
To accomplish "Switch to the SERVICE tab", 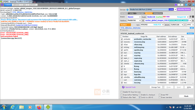I will [16, 5].
